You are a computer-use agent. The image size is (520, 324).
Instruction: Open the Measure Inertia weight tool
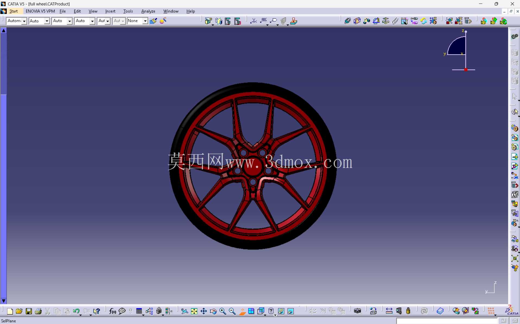point(408,311)
